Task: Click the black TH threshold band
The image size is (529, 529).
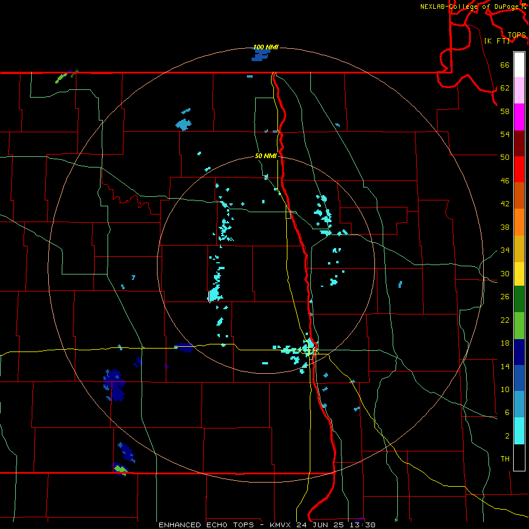Action: (519, 457)
